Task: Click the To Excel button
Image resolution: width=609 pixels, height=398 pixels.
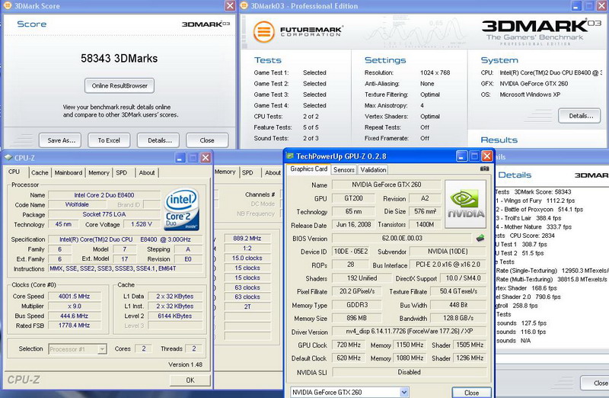Action: coord(109,140)
